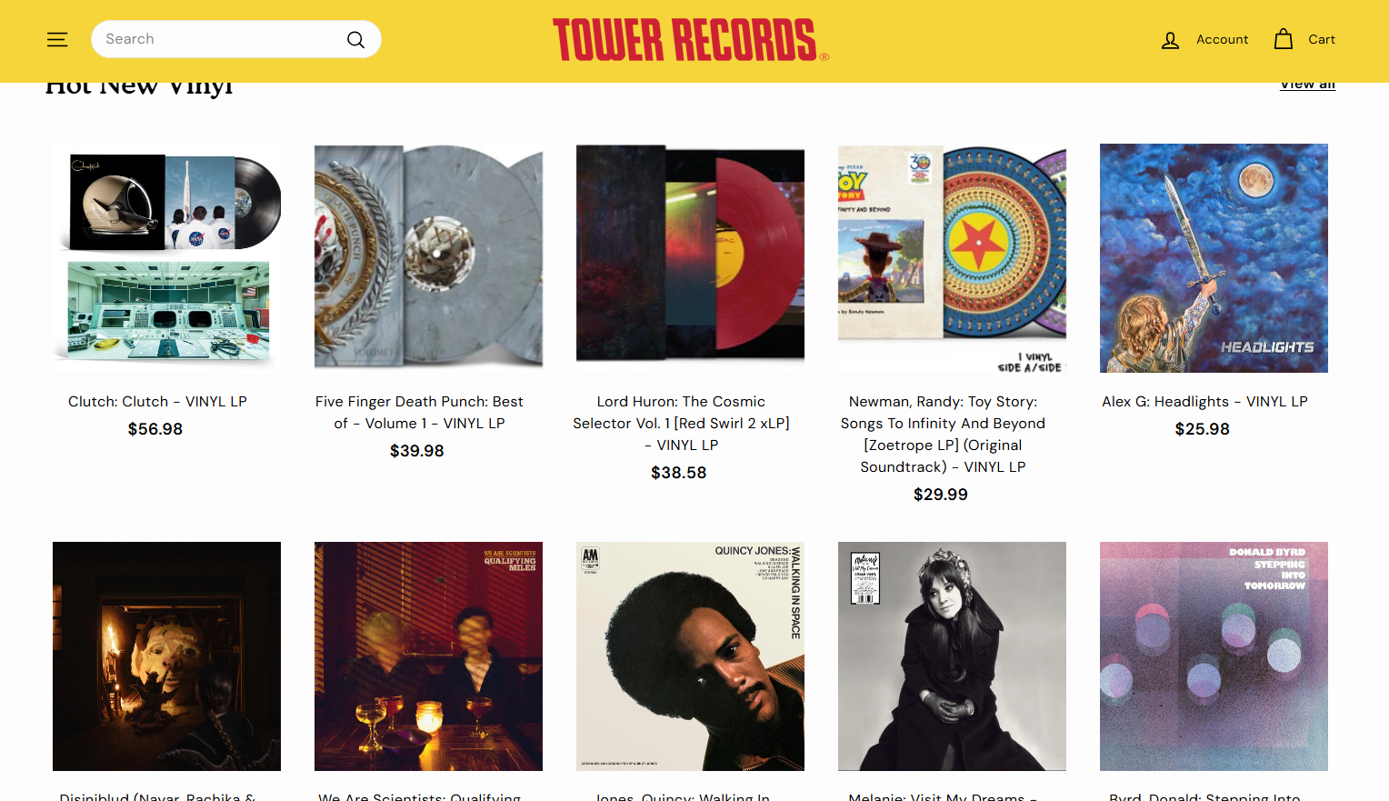The height and width of the screenshot is (801, 1389).
Task: View Donald Byrd Stepping Into Tomorrow cover
Action: coord(1214,656)
